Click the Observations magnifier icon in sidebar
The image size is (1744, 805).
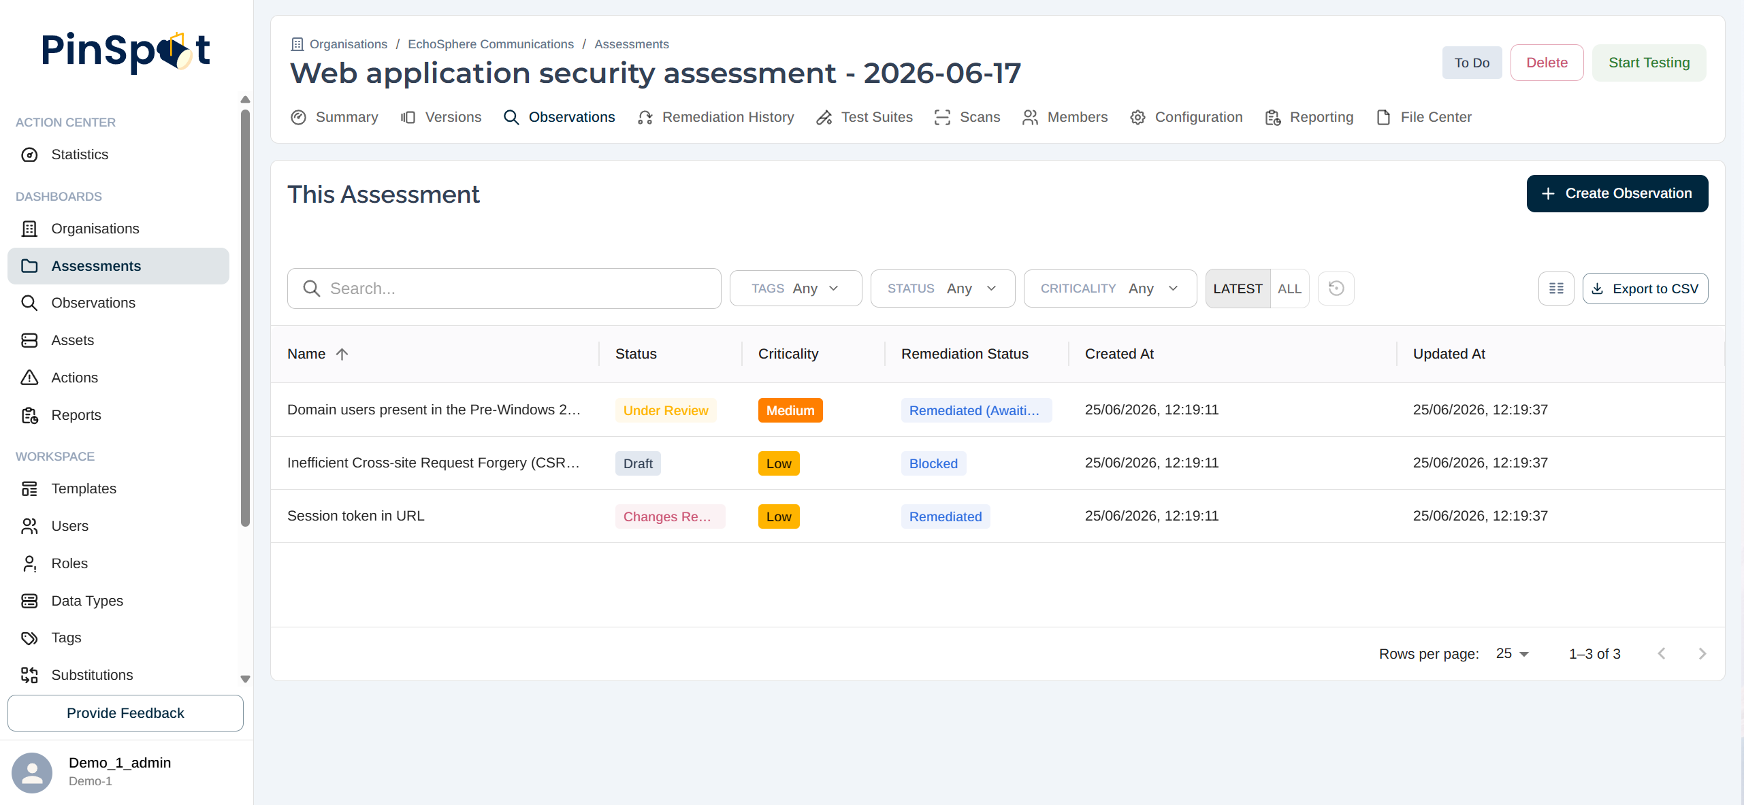(29, 303)
